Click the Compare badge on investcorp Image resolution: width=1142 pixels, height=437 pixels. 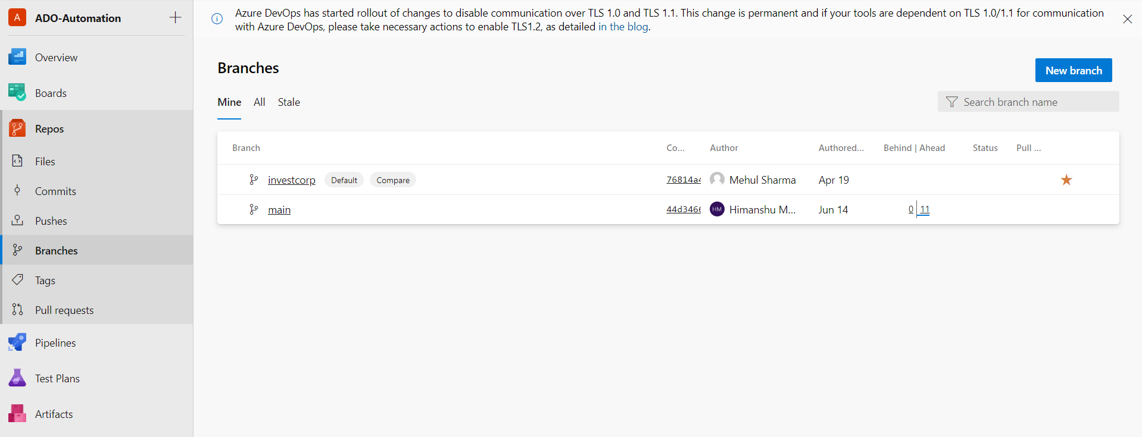[x=393, y=180]
